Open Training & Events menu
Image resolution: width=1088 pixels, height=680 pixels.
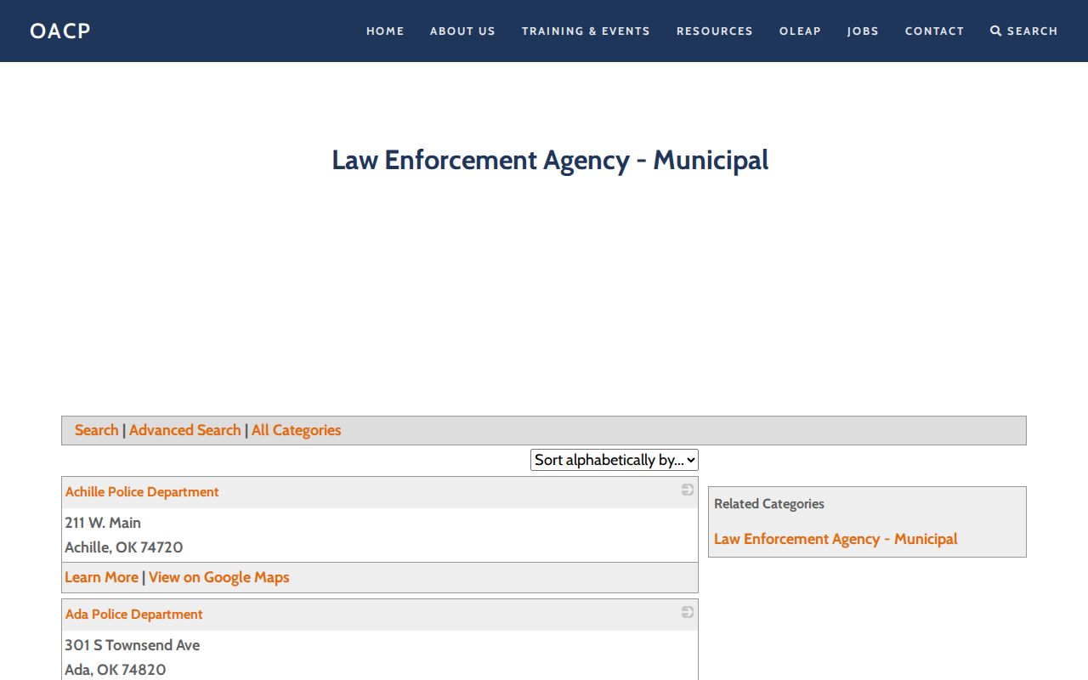coord(586,31)
